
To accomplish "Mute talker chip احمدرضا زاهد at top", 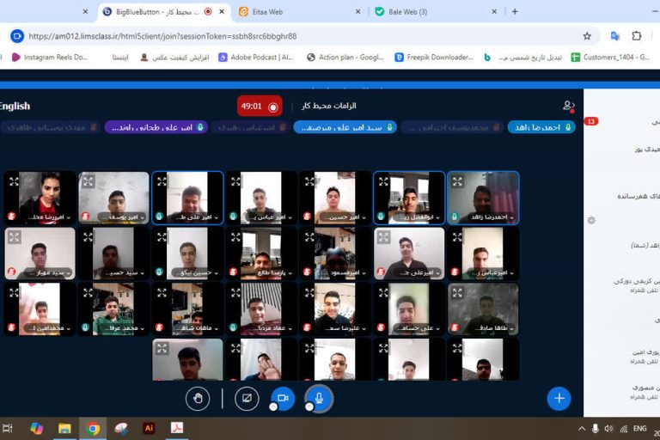I will (541, 127).
